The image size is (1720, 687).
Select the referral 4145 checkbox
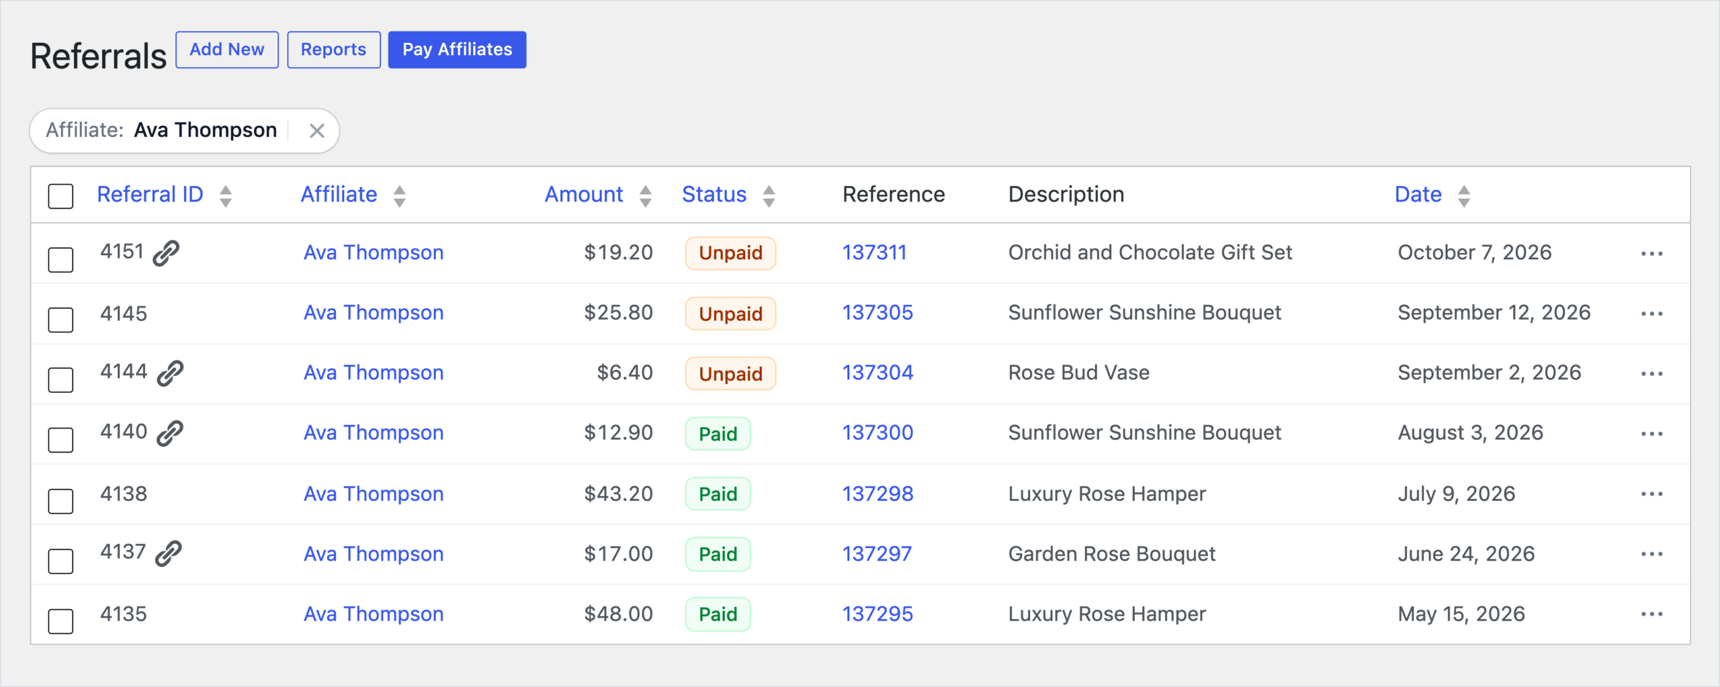coord(60,320)
